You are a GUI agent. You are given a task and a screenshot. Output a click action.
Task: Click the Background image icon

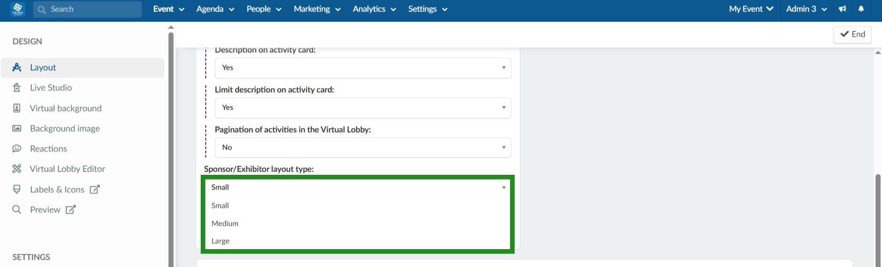[17, 128]
